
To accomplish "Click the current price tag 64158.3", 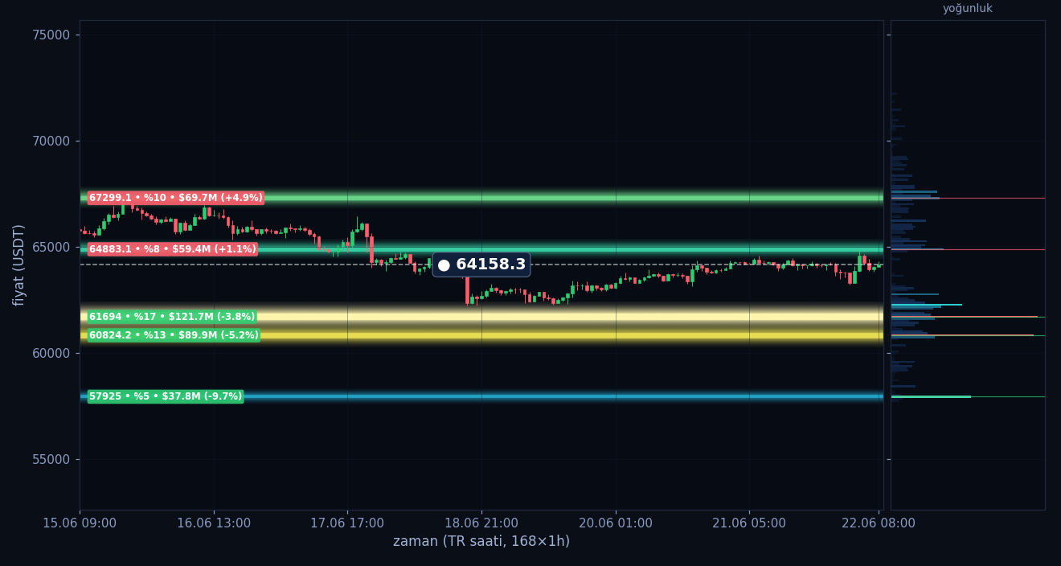I will (481, 265).
